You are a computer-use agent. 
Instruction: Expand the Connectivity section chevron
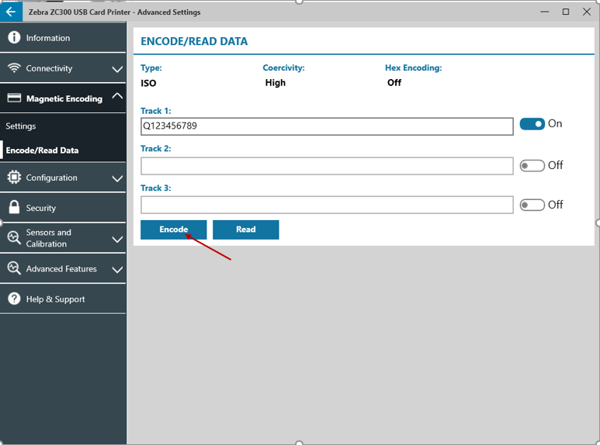pyautogui.click(x=117, y=69)
